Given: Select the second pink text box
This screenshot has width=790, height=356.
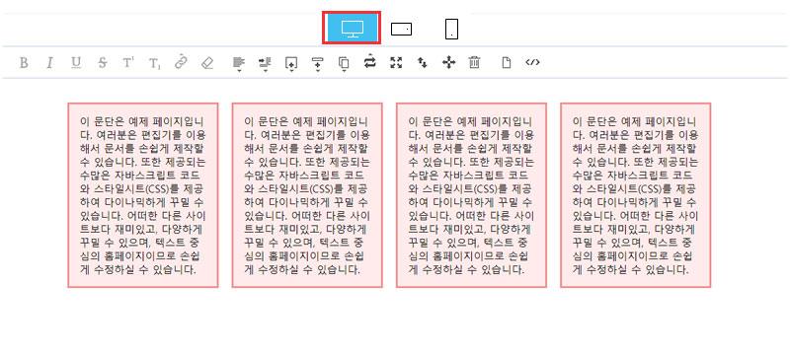Looking at the screenshot, I should click(307, 195).
